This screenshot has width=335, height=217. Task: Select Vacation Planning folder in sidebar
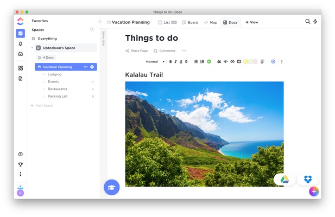66,67
